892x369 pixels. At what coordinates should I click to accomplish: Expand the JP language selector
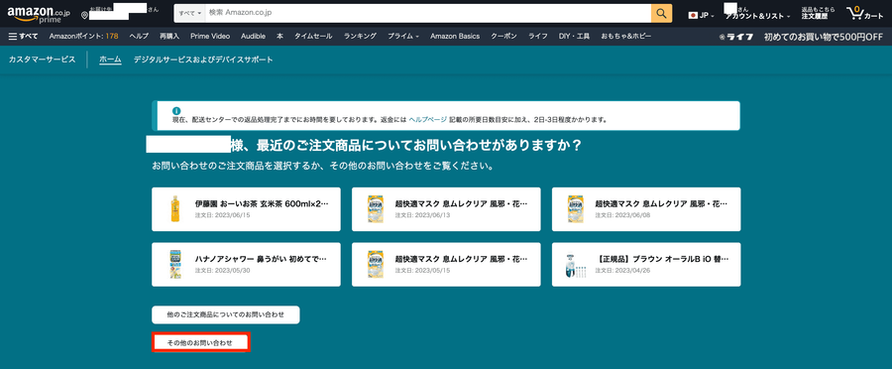tap(702, 16)
